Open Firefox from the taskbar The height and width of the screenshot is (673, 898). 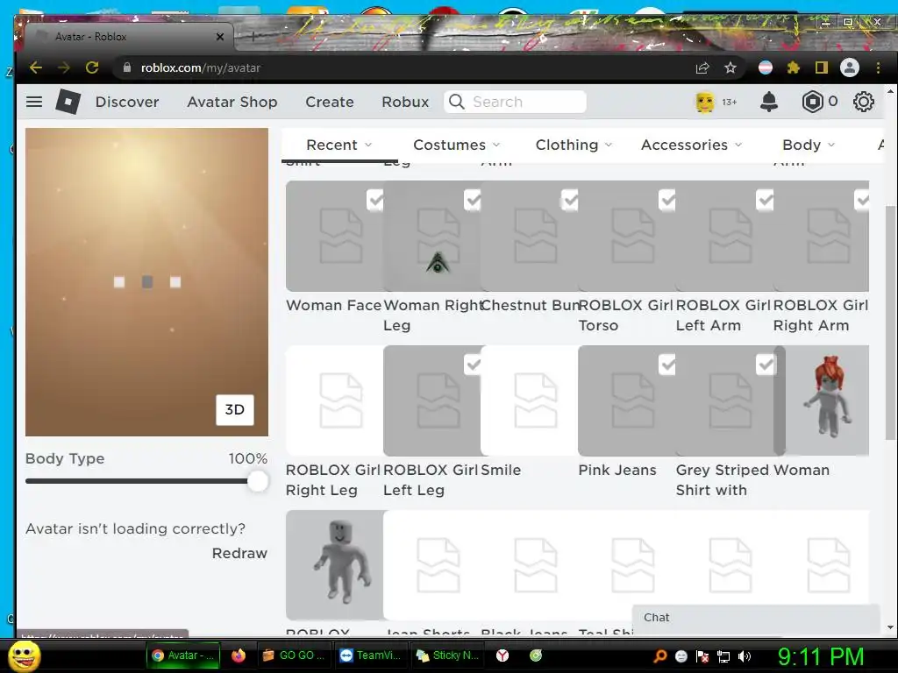point(239,655)
